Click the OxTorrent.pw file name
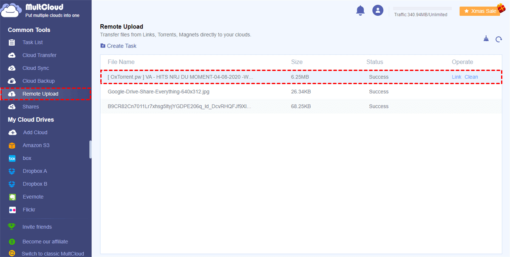 pos(181,77)
